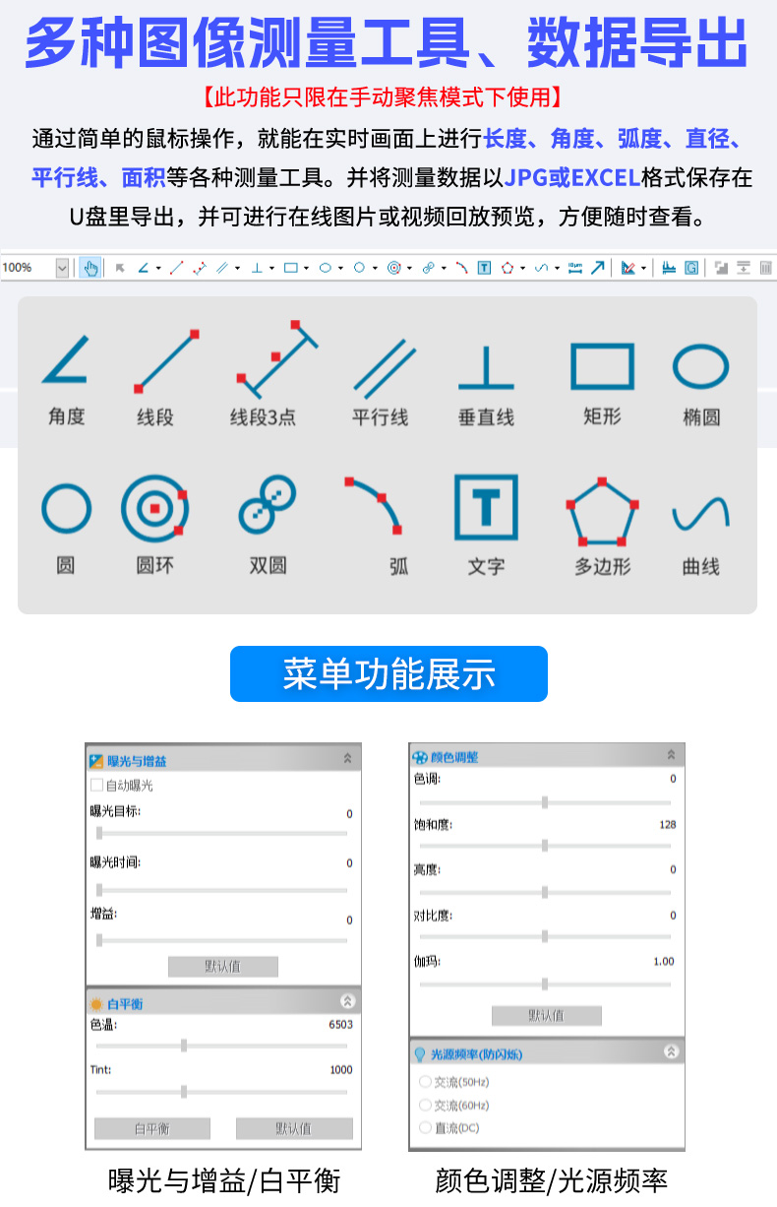Click the large 线段3点 icon

tap(277, 356)
